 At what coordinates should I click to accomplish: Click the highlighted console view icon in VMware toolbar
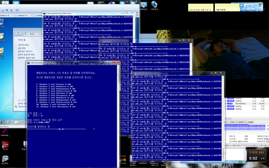pyautogui.click(x=17, y=10)
